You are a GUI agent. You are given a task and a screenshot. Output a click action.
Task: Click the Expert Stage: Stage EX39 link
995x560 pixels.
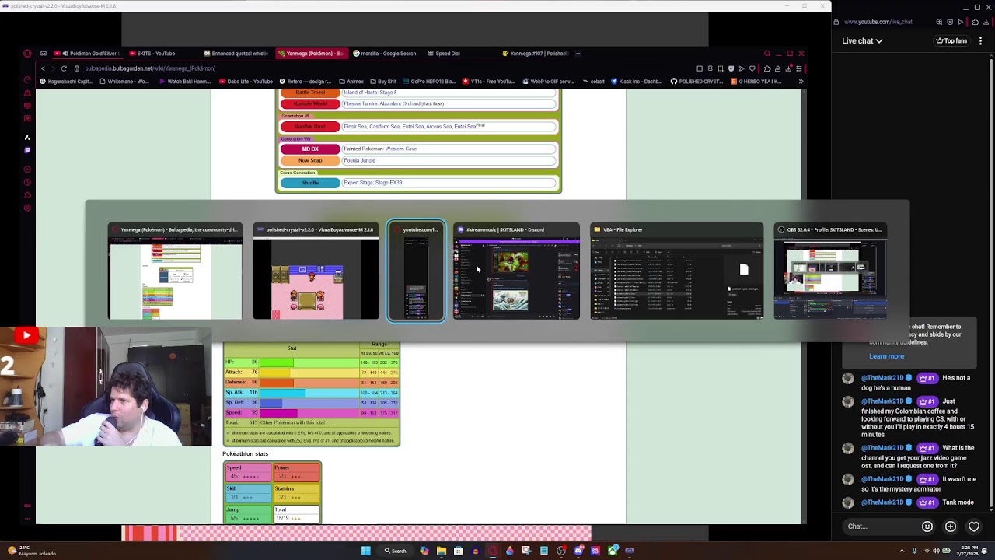coord(372,183)
